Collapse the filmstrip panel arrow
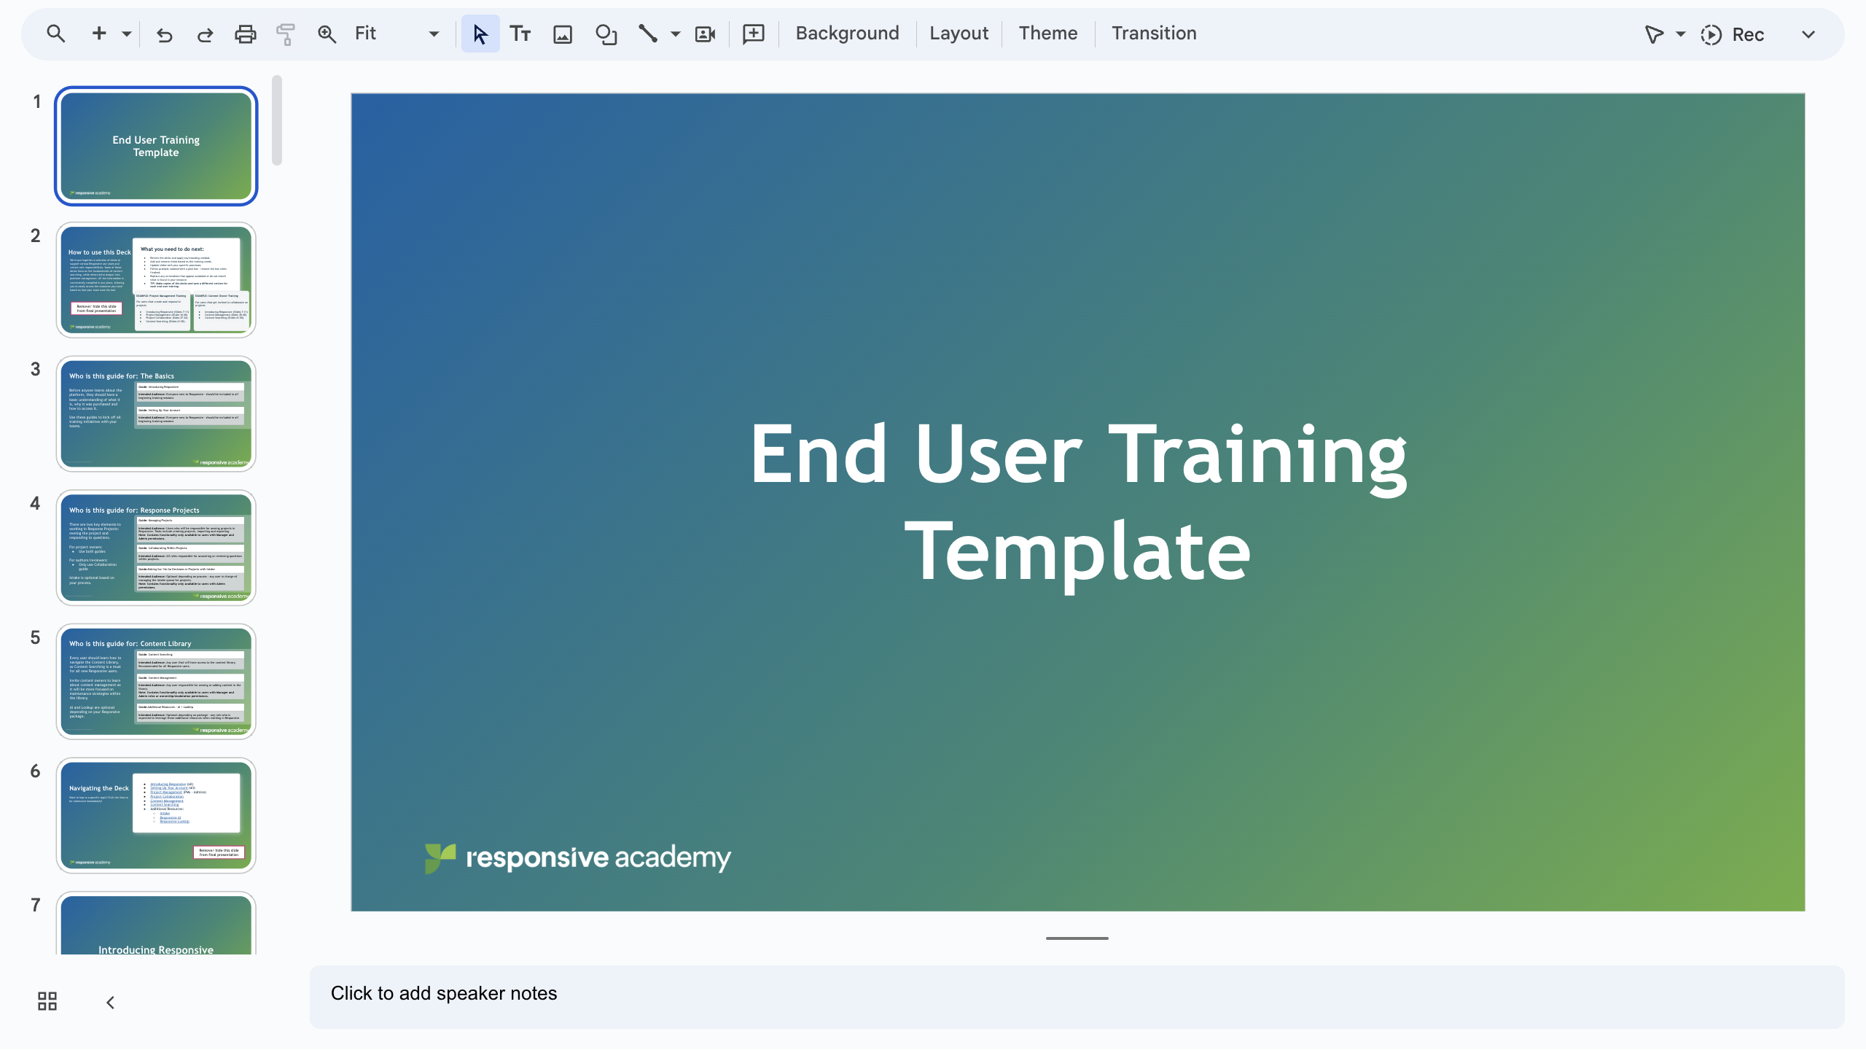Viewport: 1866px width, 1050px height. click(x=110, y=1003)
